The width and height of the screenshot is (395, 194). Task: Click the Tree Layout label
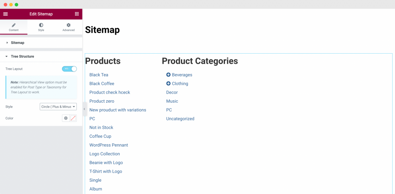[x=14, y=69]
